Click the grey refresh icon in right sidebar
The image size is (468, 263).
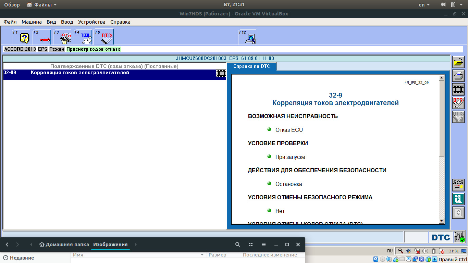pos(458,213)
